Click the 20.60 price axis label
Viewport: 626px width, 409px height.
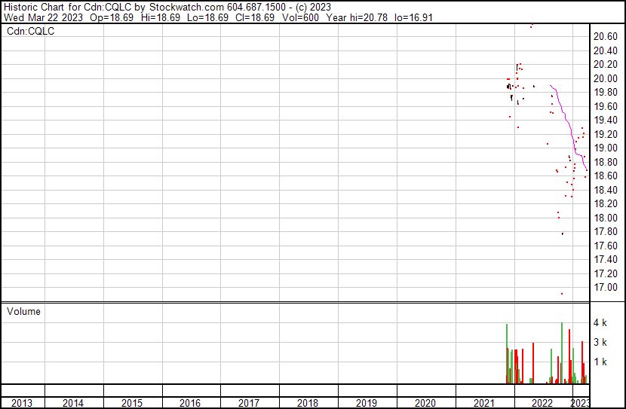[607, 36]
